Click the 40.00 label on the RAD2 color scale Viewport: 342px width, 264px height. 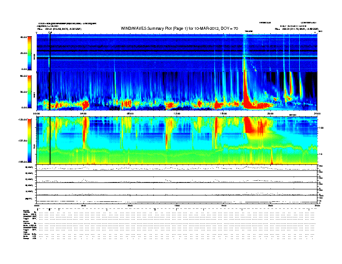click(x=24, y=37)
